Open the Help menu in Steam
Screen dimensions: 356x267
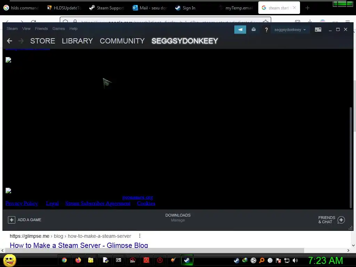tap(73, 29)
